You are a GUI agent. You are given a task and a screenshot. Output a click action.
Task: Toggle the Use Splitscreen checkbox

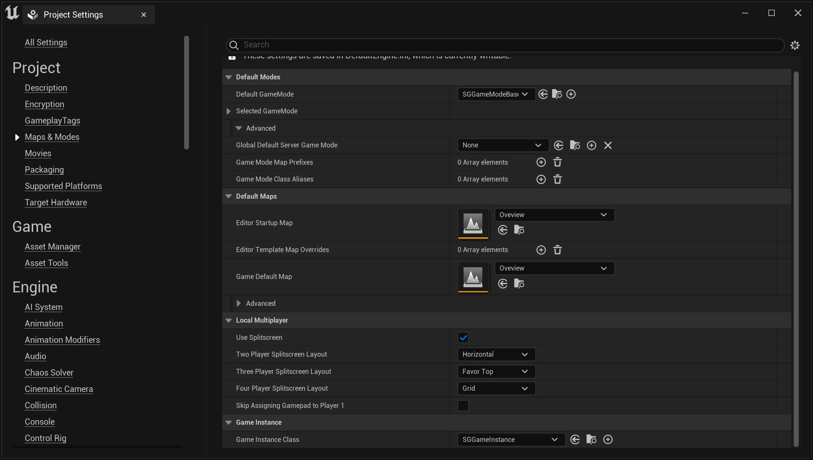pos(463,337)
